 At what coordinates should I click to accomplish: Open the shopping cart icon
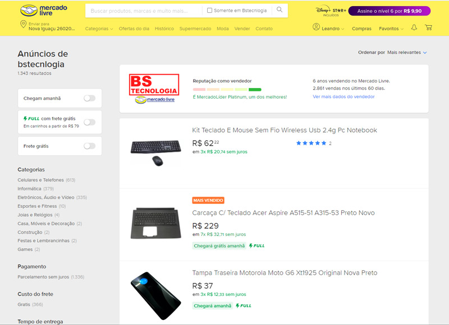coord(428,27)
